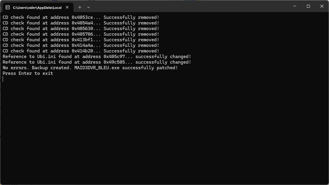The height and width of the screenshot is (185, 329).
Task: Click the empty title bar area beside the tabs
Action: tap(189, 6)
